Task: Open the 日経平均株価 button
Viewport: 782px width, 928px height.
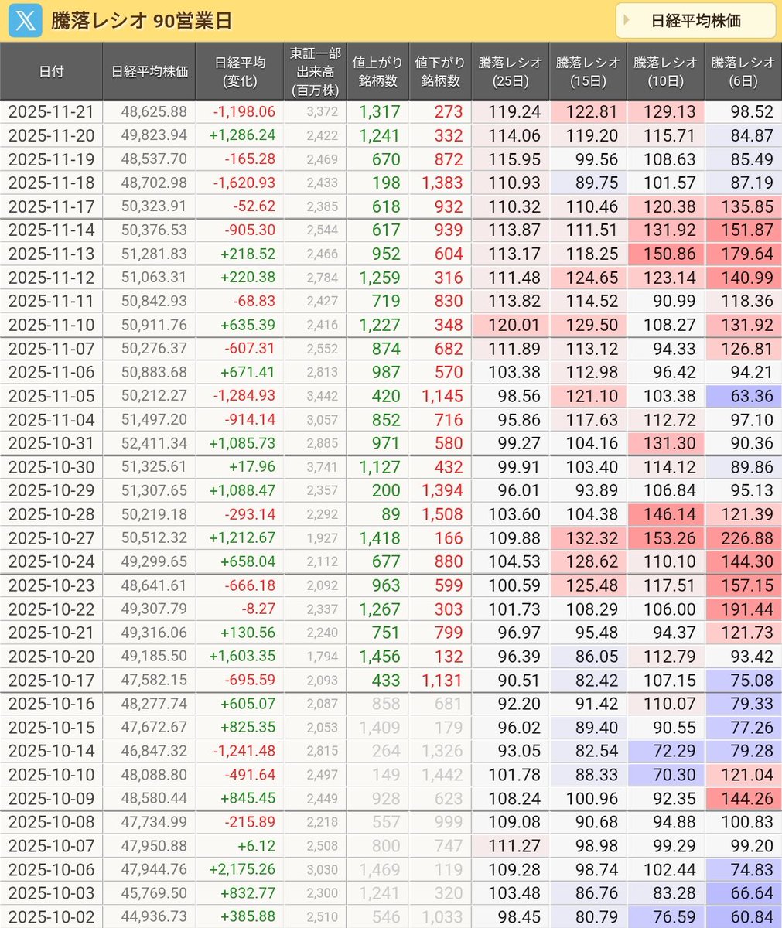Action: (695, 21)
